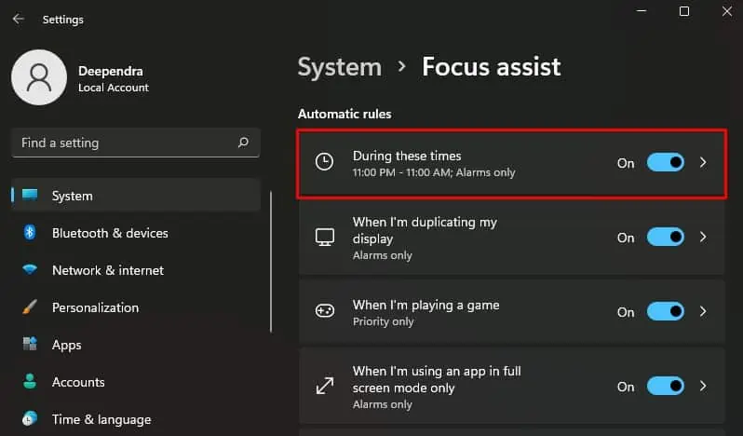Click the full screen arrows icon

(x=325, y=386)
